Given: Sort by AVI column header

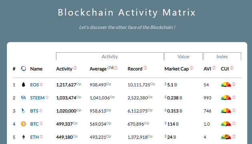Looking at the screenshot, I should 207,69.
